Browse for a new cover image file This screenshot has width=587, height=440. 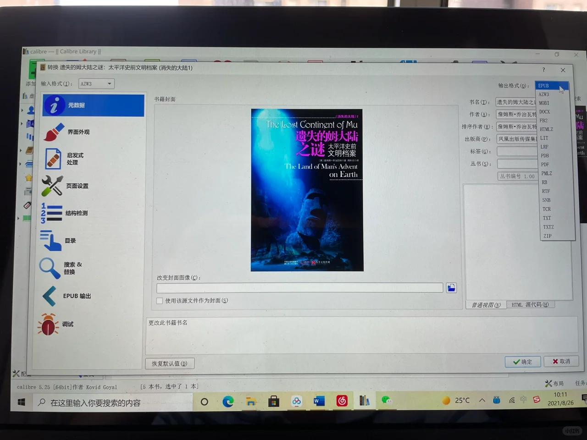point(451,288)
